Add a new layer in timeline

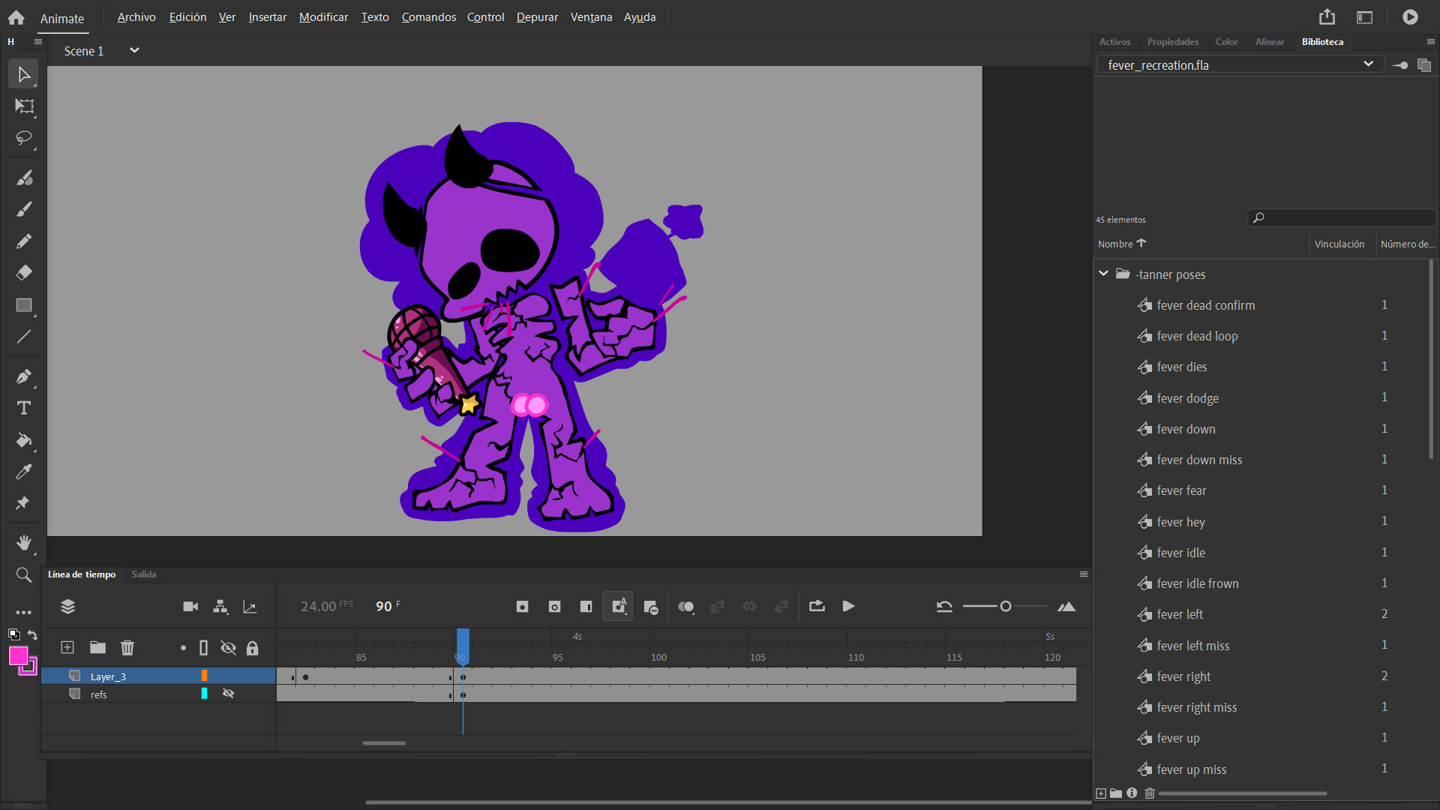click(67, 647)
